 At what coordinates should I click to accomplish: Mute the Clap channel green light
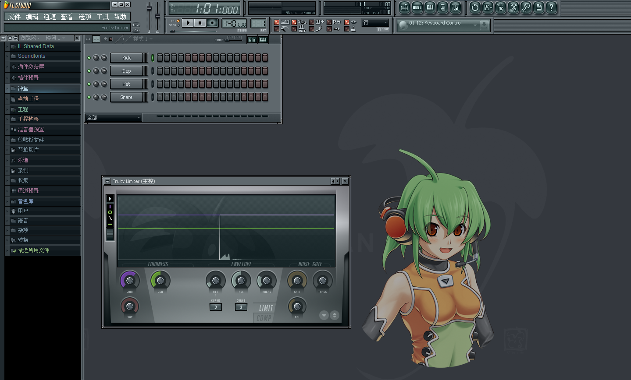89,71
